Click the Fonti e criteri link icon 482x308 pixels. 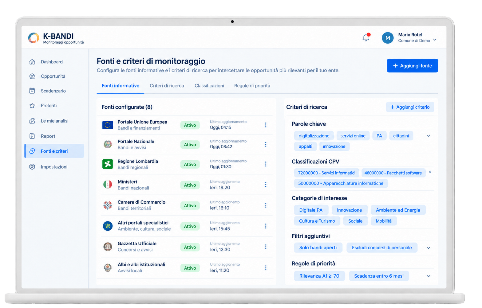[32, 151]
